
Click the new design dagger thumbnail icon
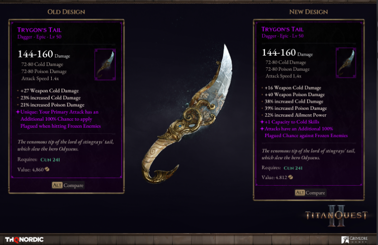coord(346,63)
